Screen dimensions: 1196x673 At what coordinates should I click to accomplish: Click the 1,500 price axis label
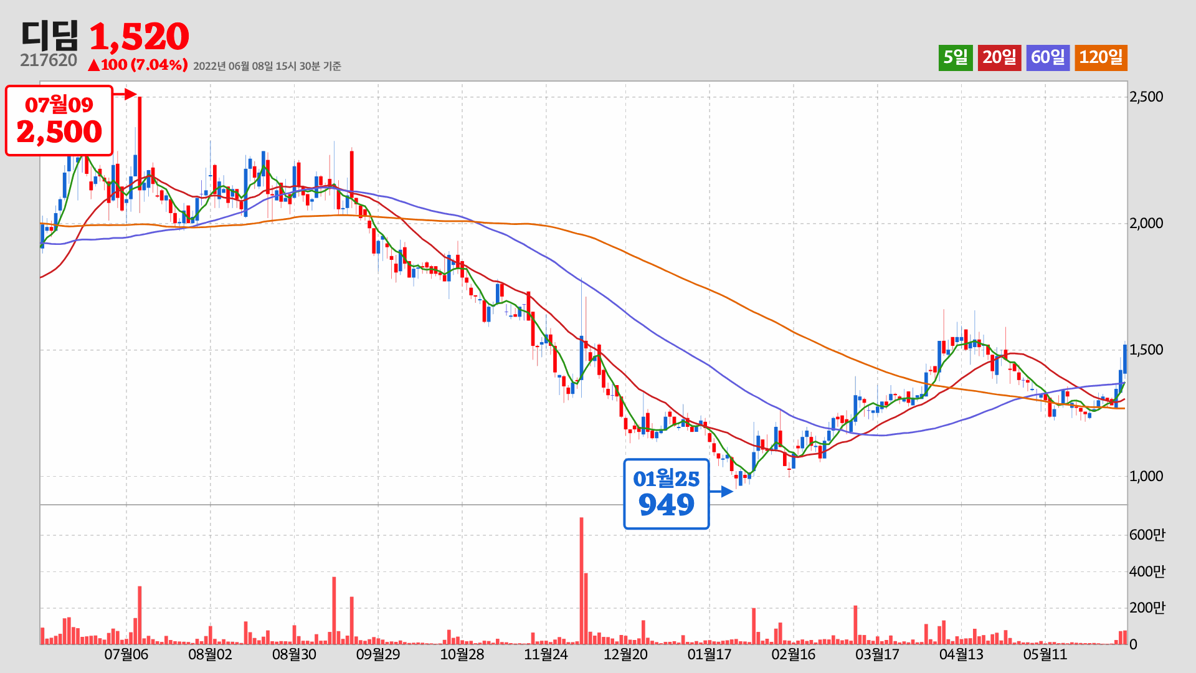tap(1146, 350)
